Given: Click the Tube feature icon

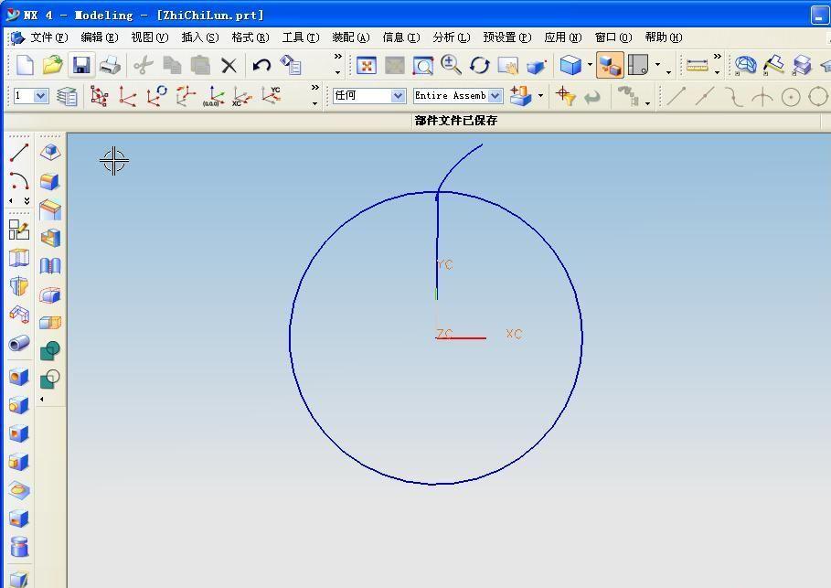Looking at the screenshot, I should click(18, 344).
